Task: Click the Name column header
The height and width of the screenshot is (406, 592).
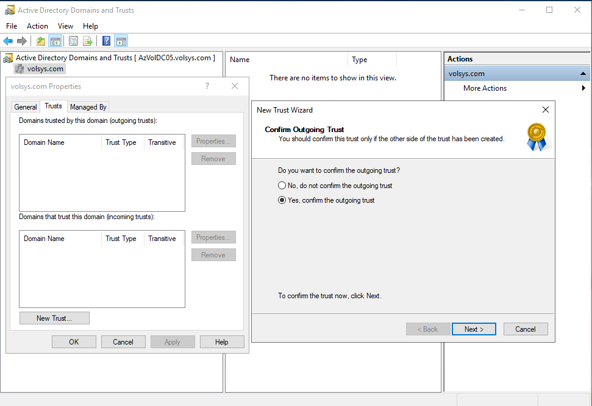Action: point(240,60)
